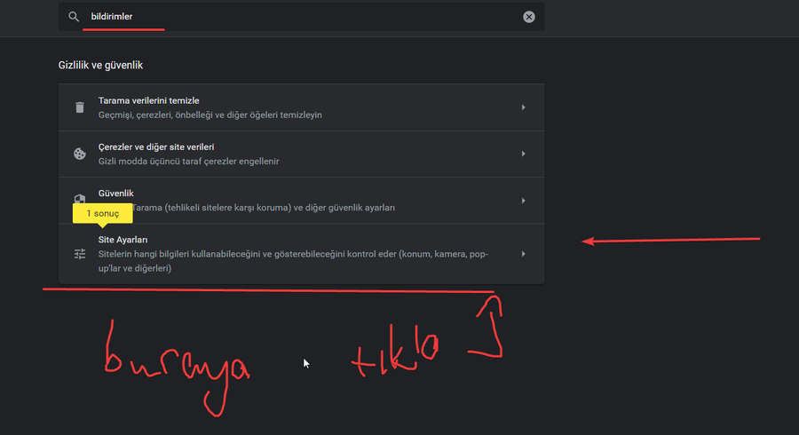This screenshot has height=435, width=799.
Task: Open Çerezler ve diğer site verileri
Action: [156, 146]
